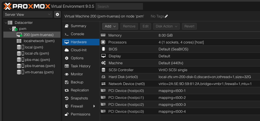Image resolution: width=260 pixels, height=121 pixels.
Task: Click the BIOS chip icon
Action: pos(103,49)
